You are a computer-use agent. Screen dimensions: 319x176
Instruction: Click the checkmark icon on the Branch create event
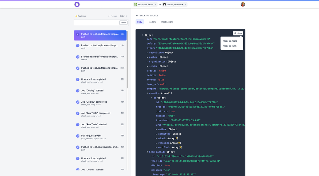77,57
